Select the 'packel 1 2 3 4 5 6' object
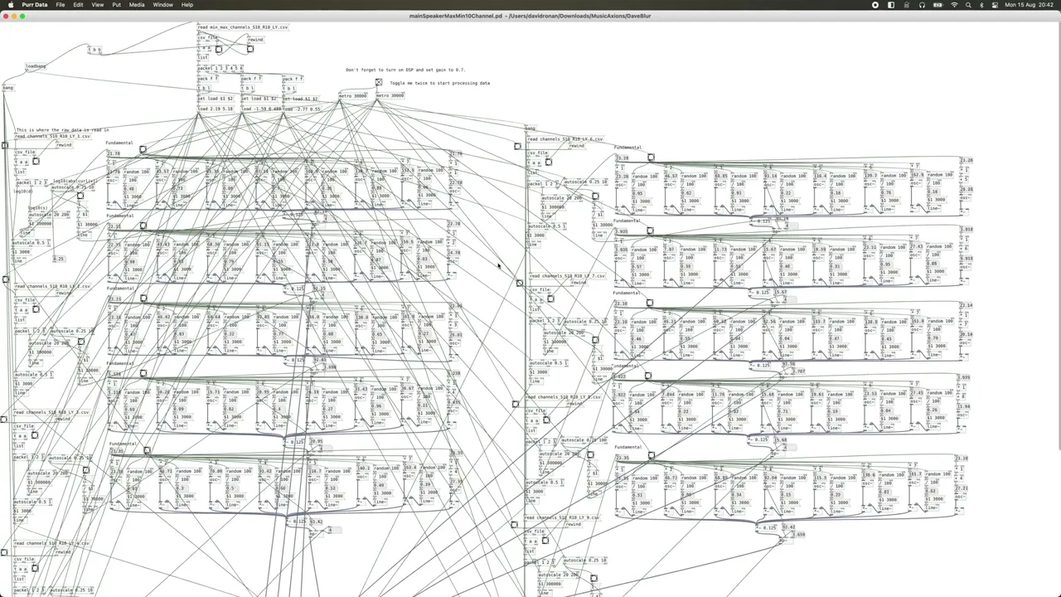 220,68
